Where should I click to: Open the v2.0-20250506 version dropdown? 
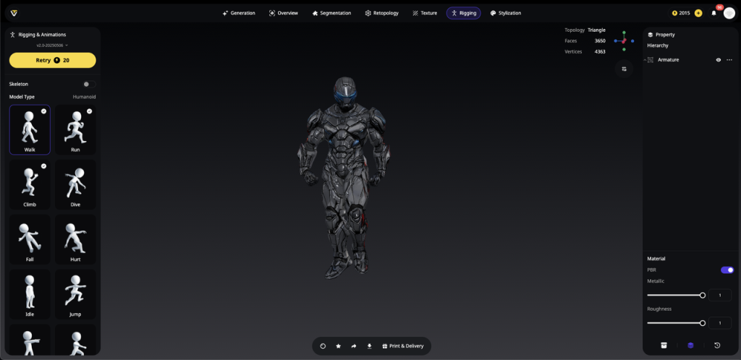(52, 46)
